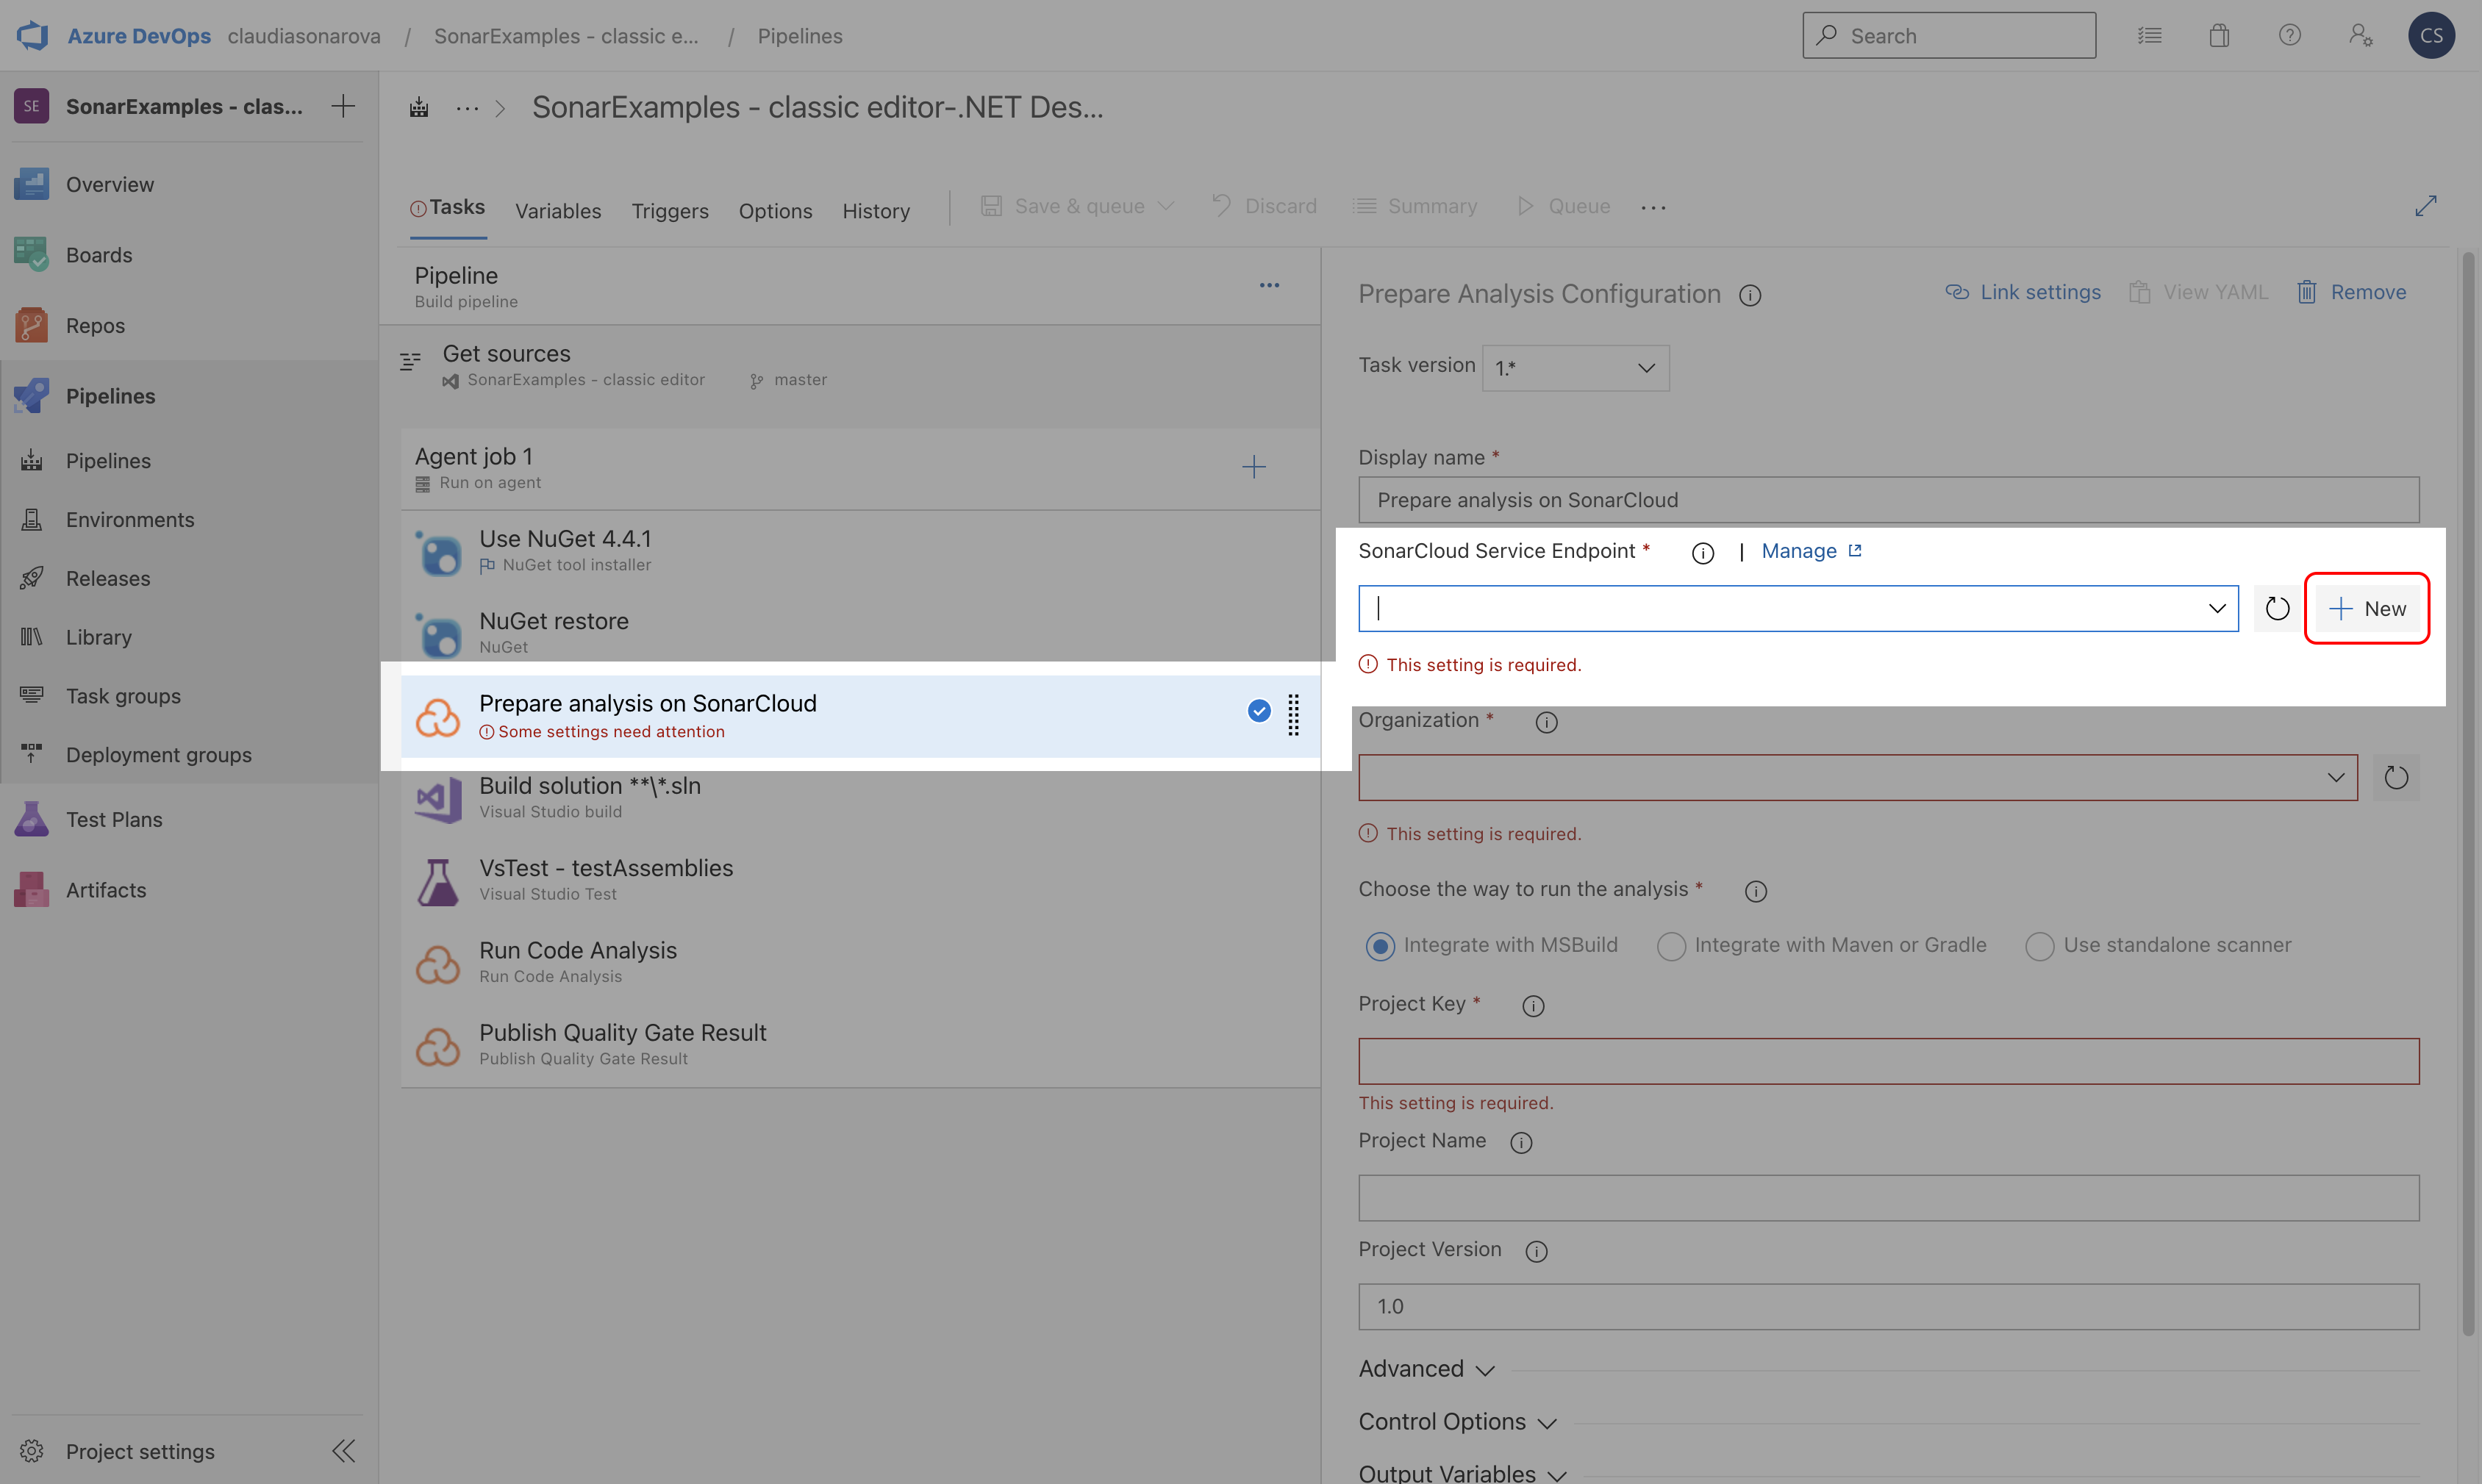Screen dimensions: 2482x1484
Task: Switch to the Tasks tab
Action: [x=448, y=207]
